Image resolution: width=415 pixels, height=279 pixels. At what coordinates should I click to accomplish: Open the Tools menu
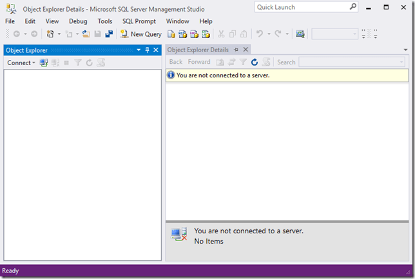pos(104,21)
